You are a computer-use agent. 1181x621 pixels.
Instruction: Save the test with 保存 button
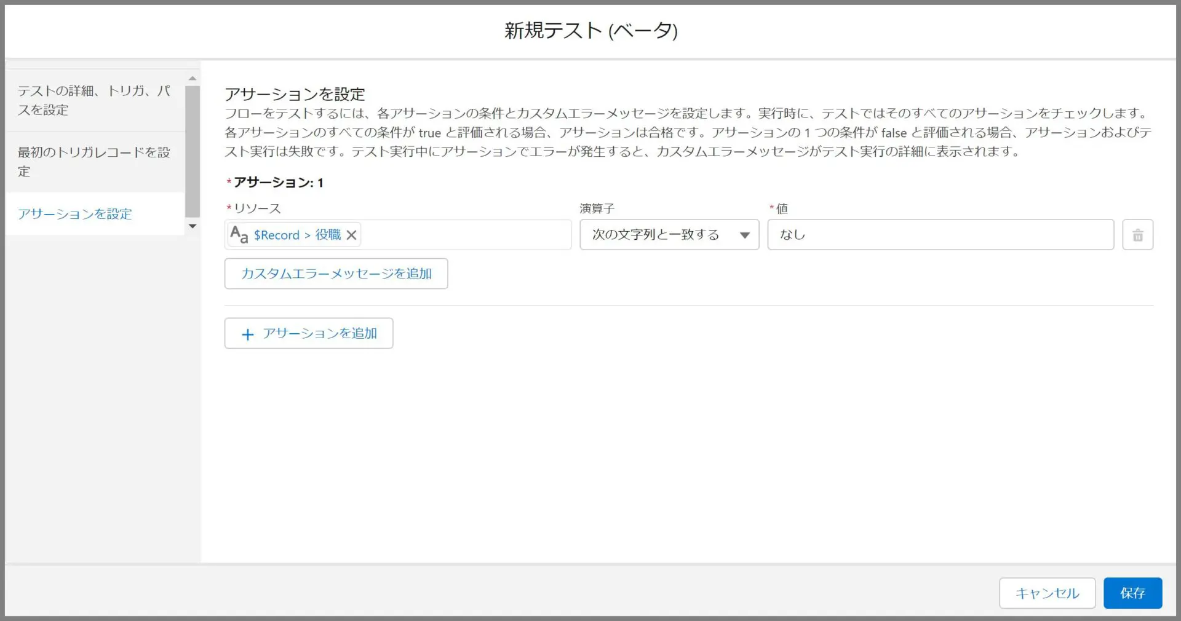[x=1132, y=593]
